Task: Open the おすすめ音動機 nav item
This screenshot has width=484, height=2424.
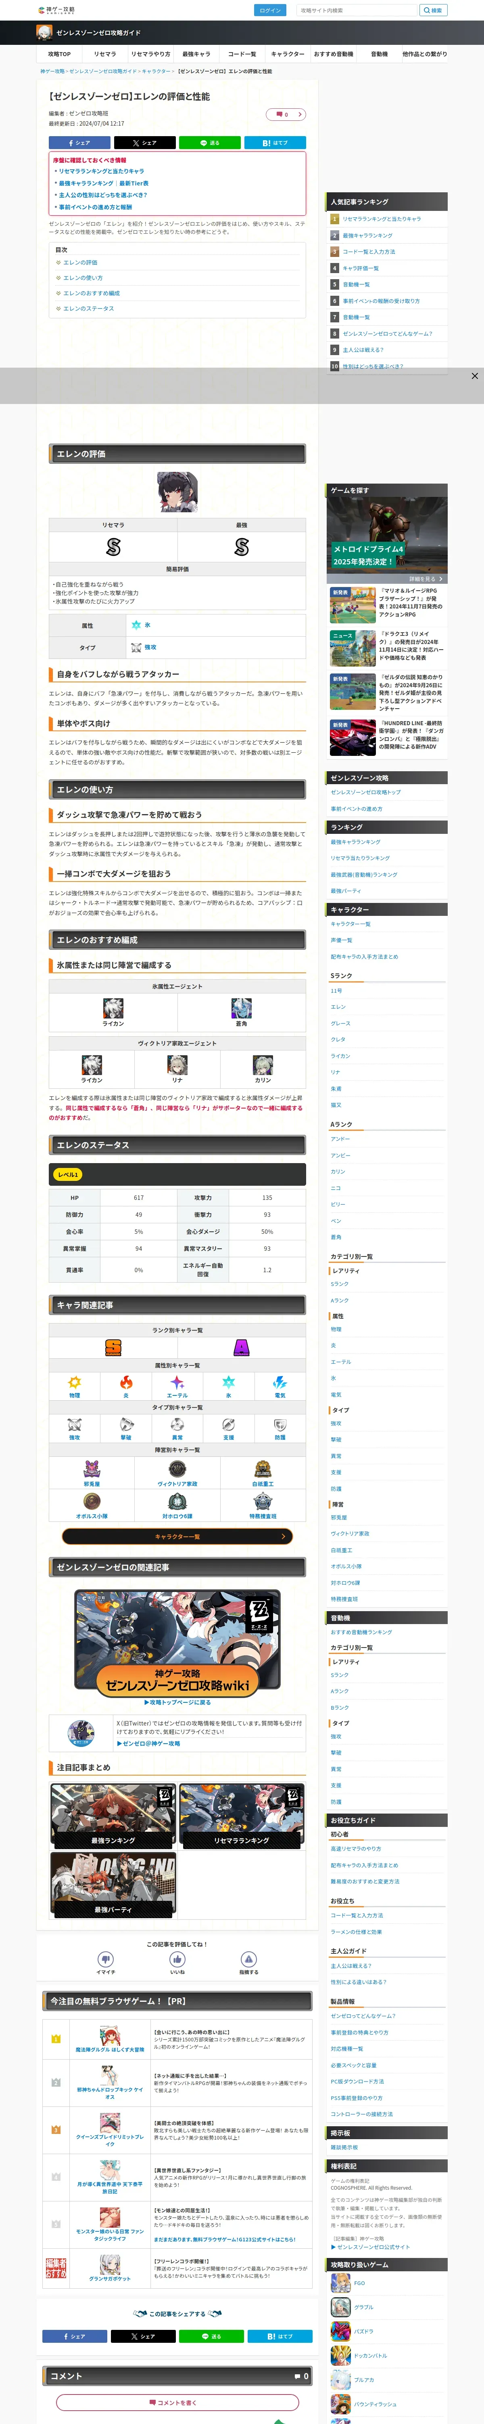Action: point(334,54)
